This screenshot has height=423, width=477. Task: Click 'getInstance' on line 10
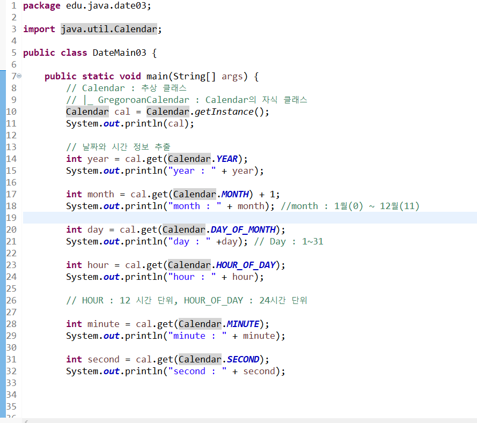[x=224, y=112]
